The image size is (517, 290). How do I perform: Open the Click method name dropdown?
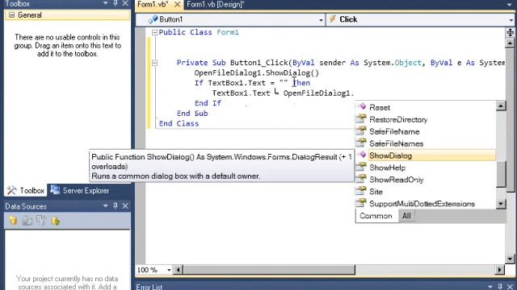[x=511, y=20]
